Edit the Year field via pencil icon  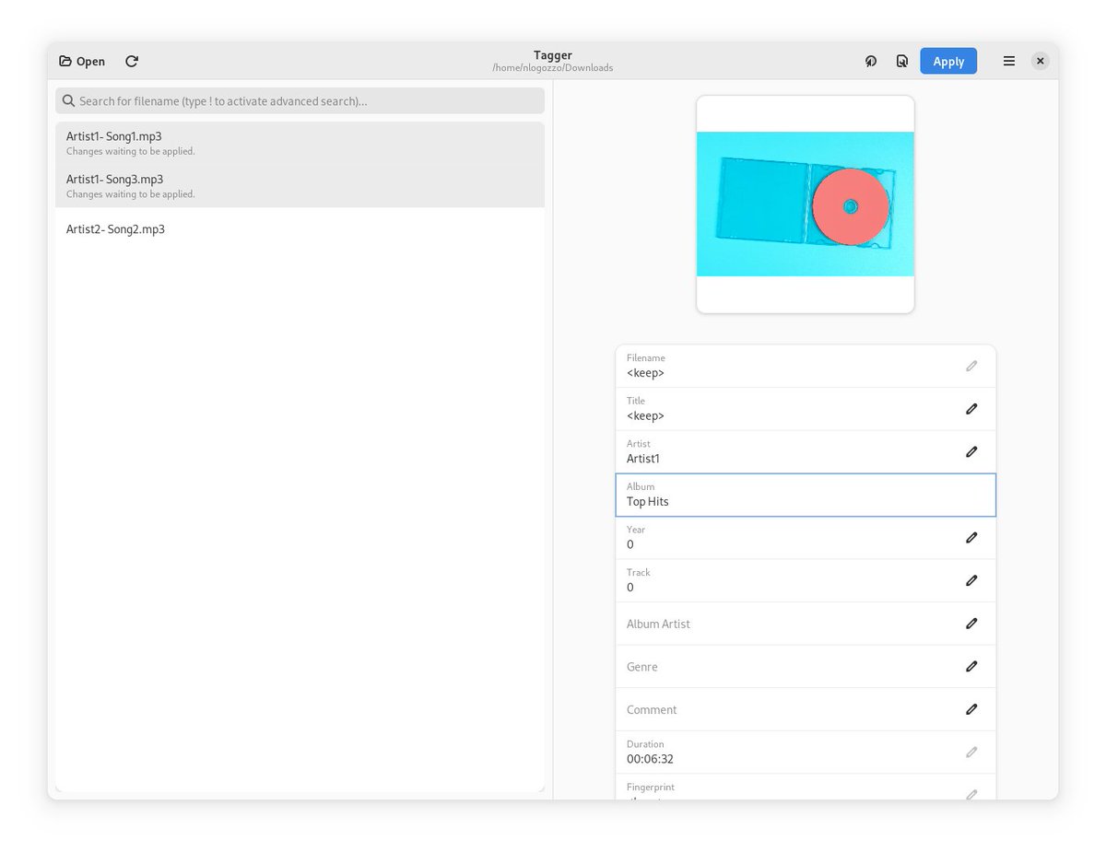971,538
